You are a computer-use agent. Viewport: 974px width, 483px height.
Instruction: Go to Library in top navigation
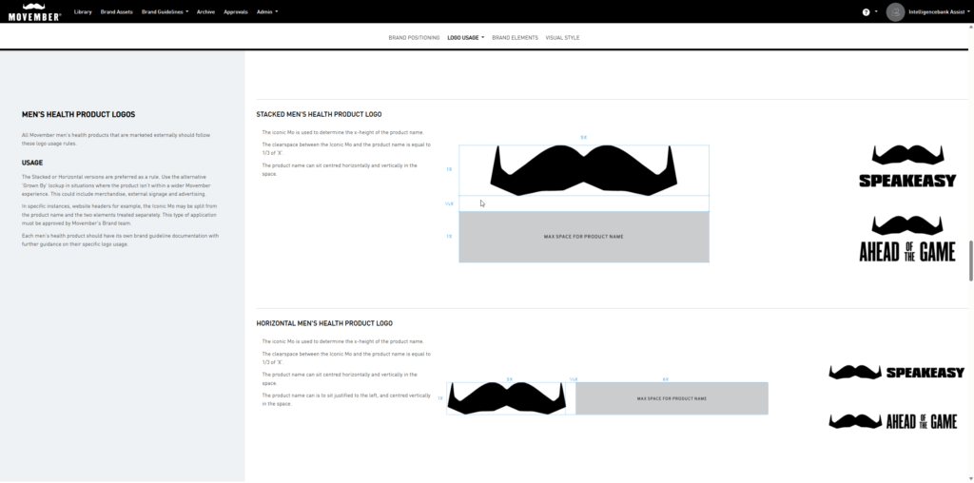83,11
